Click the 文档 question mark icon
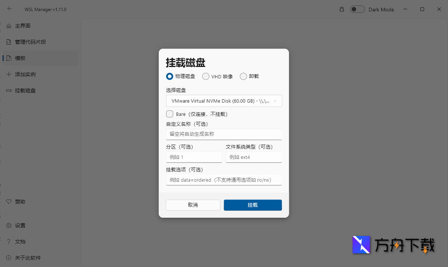448x267 pixels. click(x=9, y=241)
